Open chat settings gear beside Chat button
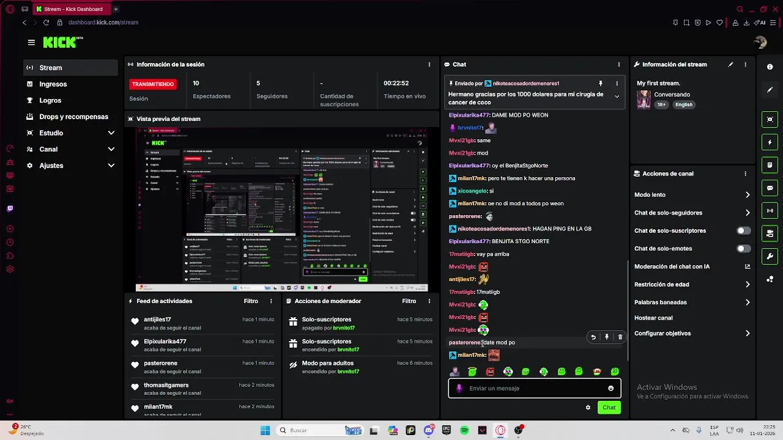 (x=588, y=408)
